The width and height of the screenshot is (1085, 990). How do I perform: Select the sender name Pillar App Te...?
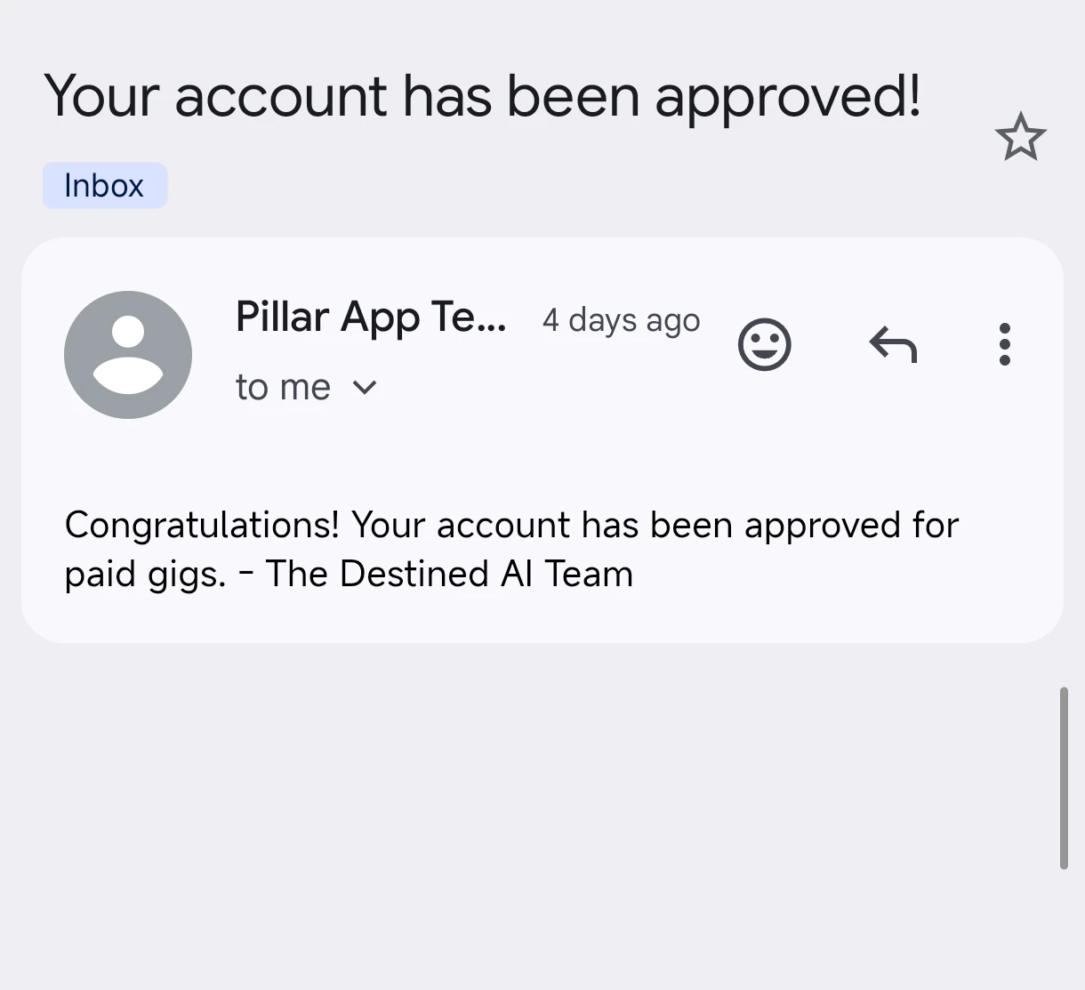371,318
